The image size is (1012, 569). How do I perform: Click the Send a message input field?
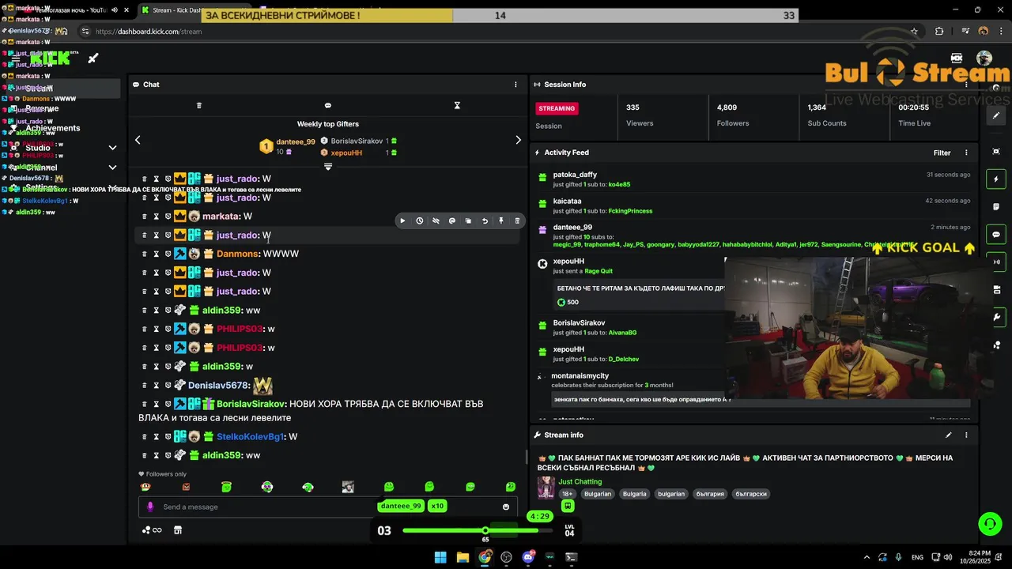pos(328,507)
